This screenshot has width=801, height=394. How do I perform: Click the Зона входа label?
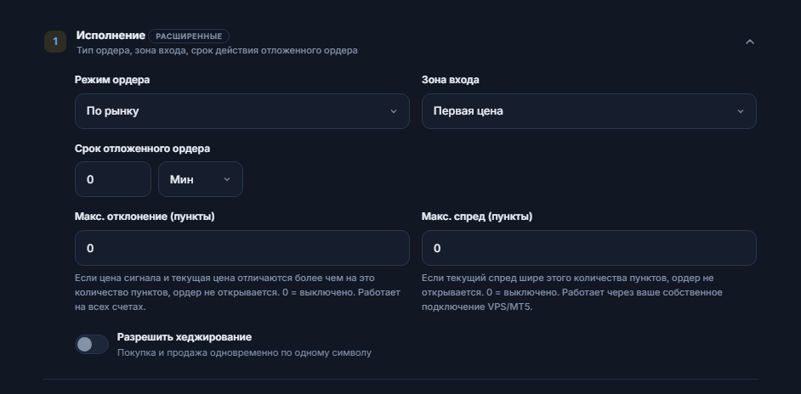click(450, 80)
